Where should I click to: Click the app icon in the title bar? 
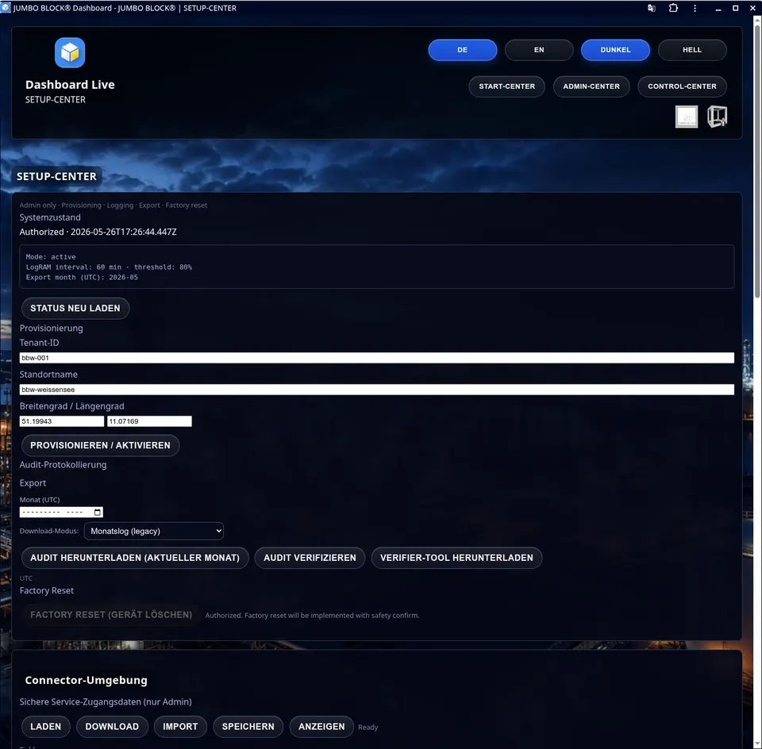coord(6,8)
